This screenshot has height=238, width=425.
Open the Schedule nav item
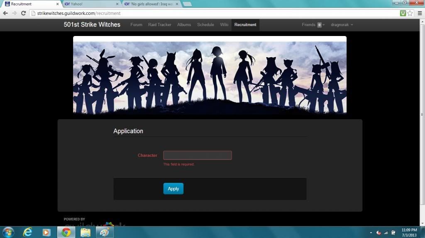tap(205, 25)
